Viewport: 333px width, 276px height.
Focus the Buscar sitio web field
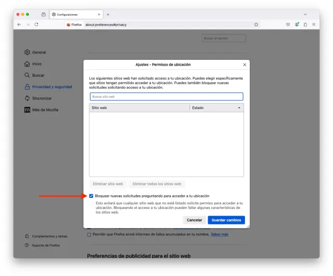(x=166, y=96)
